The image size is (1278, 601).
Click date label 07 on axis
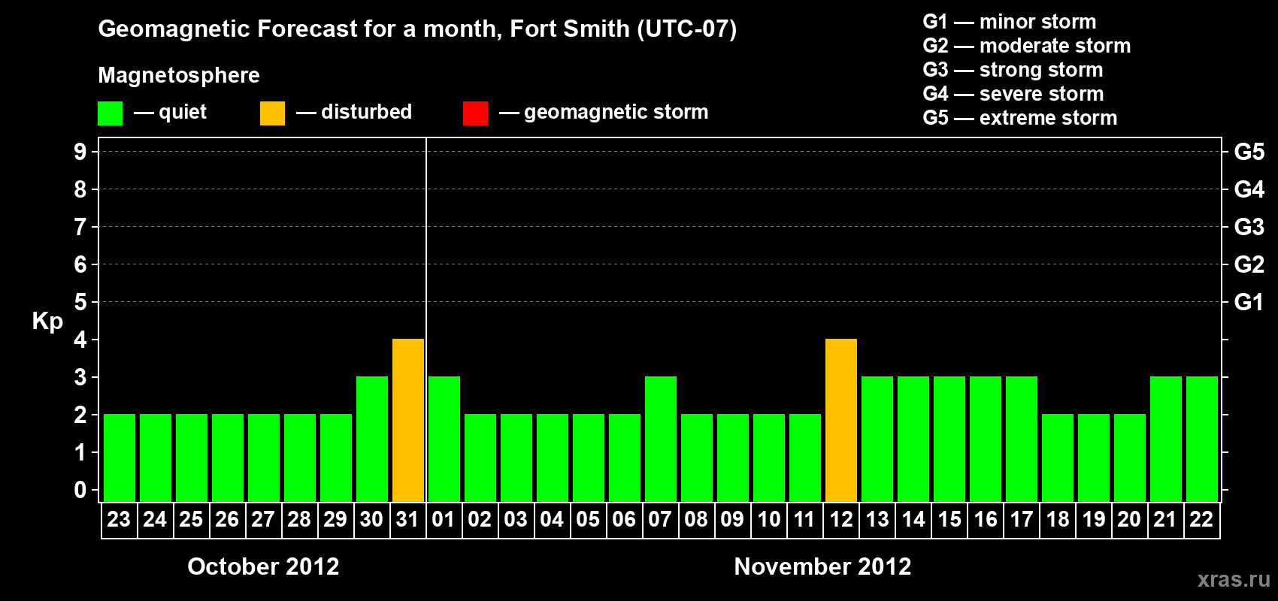(x=660, y=520)
